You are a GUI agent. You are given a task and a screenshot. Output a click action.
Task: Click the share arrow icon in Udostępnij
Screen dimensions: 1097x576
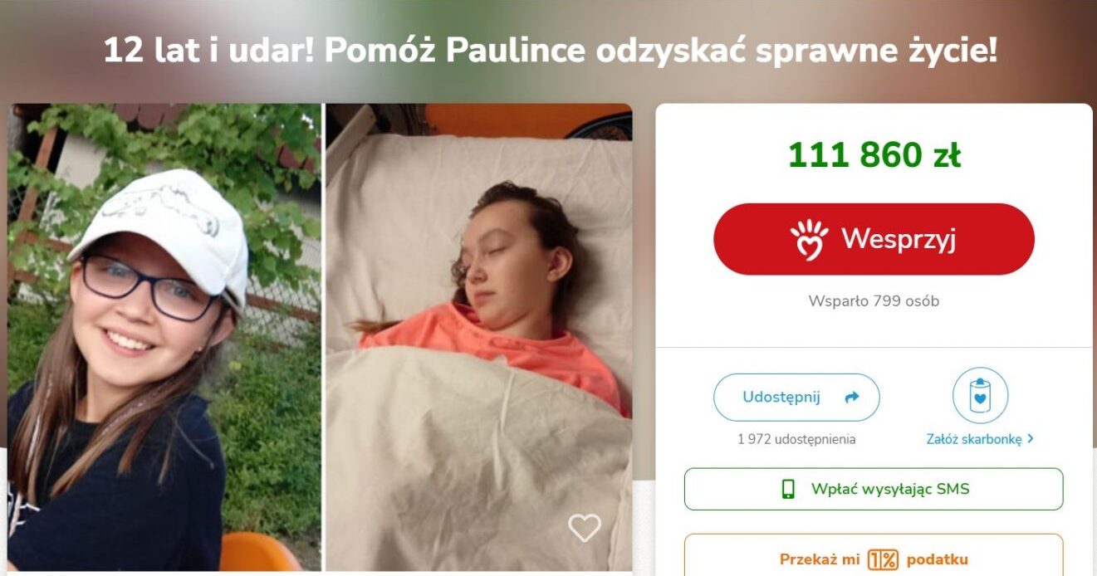851,398
